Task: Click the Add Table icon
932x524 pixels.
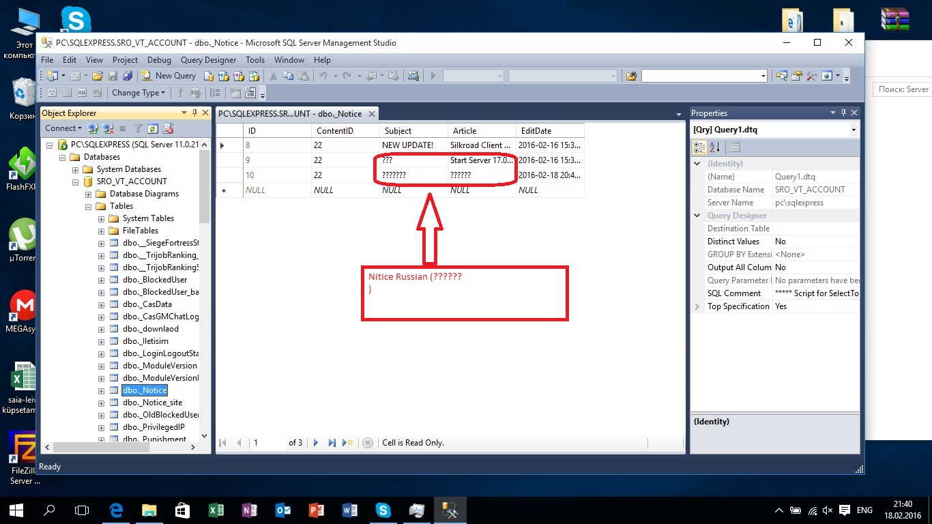Action: click(235, 93)
